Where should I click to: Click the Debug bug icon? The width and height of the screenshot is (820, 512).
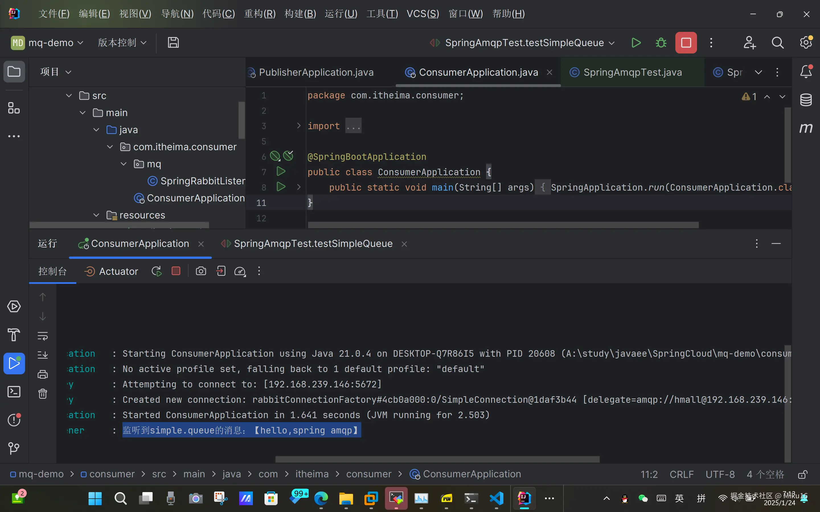click(x=661, y=43)
